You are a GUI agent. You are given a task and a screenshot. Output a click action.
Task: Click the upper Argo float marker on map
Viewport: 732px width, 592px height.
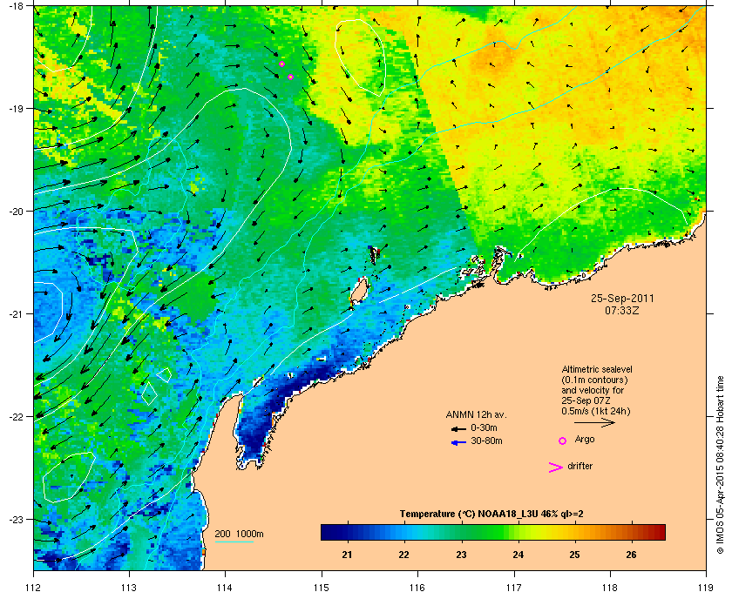click(281, 64)
